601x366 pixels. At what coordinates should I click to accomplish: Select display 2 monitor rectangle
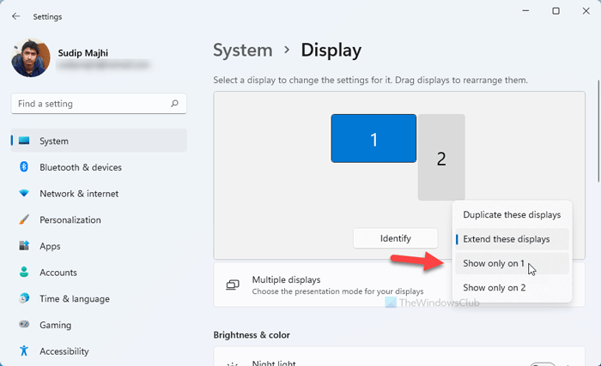441,158
